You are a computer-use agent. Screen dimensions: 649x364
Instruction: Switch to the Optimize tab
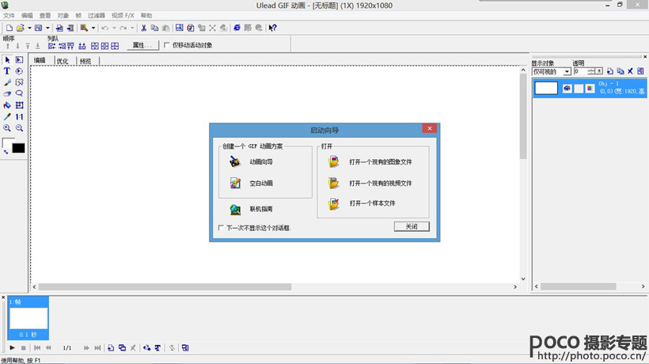63,61
